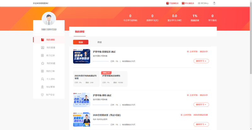
Task: Click 测试小节 link for 护理考编-课程-测试
Action: [203, 95]
